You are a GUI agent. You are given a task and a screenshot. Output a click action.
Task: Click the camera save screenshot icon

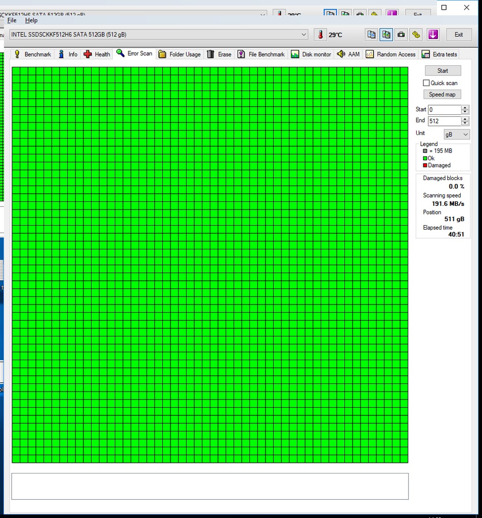(x=401, y=35)
